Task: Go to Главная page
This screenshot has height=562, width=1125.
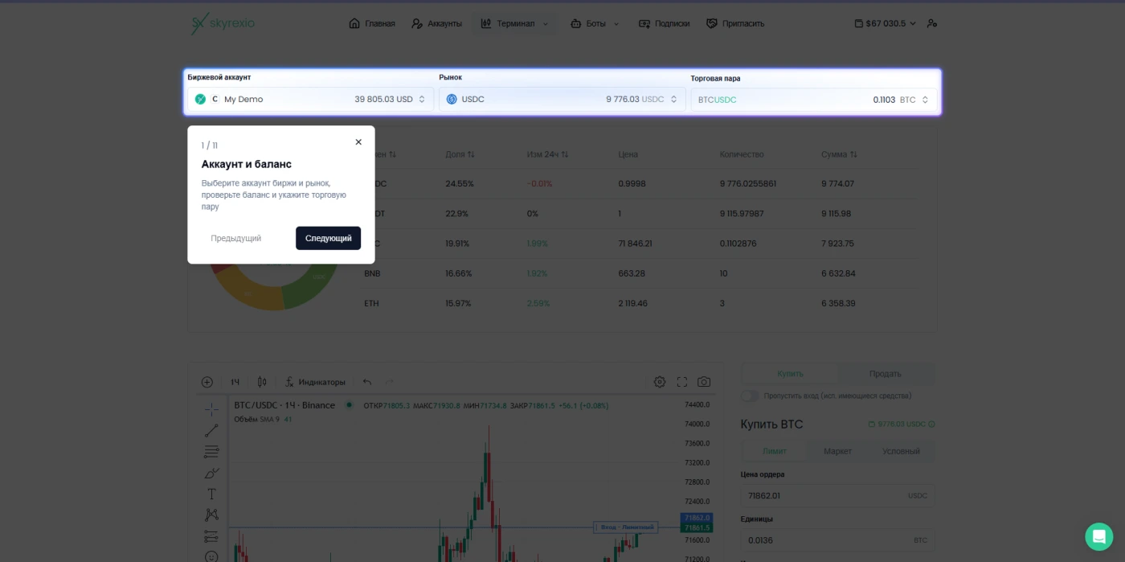Action: click(372, 23)
